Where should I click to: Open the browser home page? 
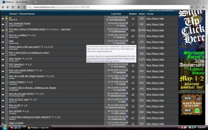(18, 7)
